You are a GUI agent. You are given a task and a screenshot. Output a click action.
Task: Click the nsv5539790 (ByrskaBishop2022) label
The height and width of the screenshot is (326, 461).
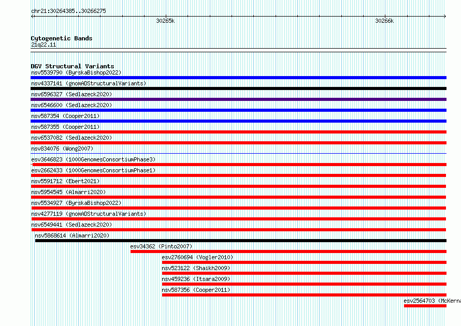click(x=76, y=72)
